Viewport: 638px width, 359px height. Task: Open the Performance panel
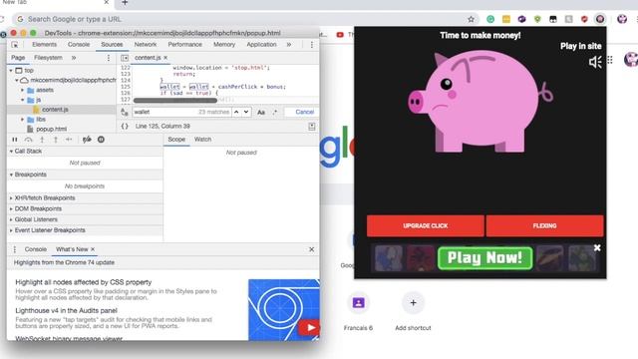tap(184, 45)
